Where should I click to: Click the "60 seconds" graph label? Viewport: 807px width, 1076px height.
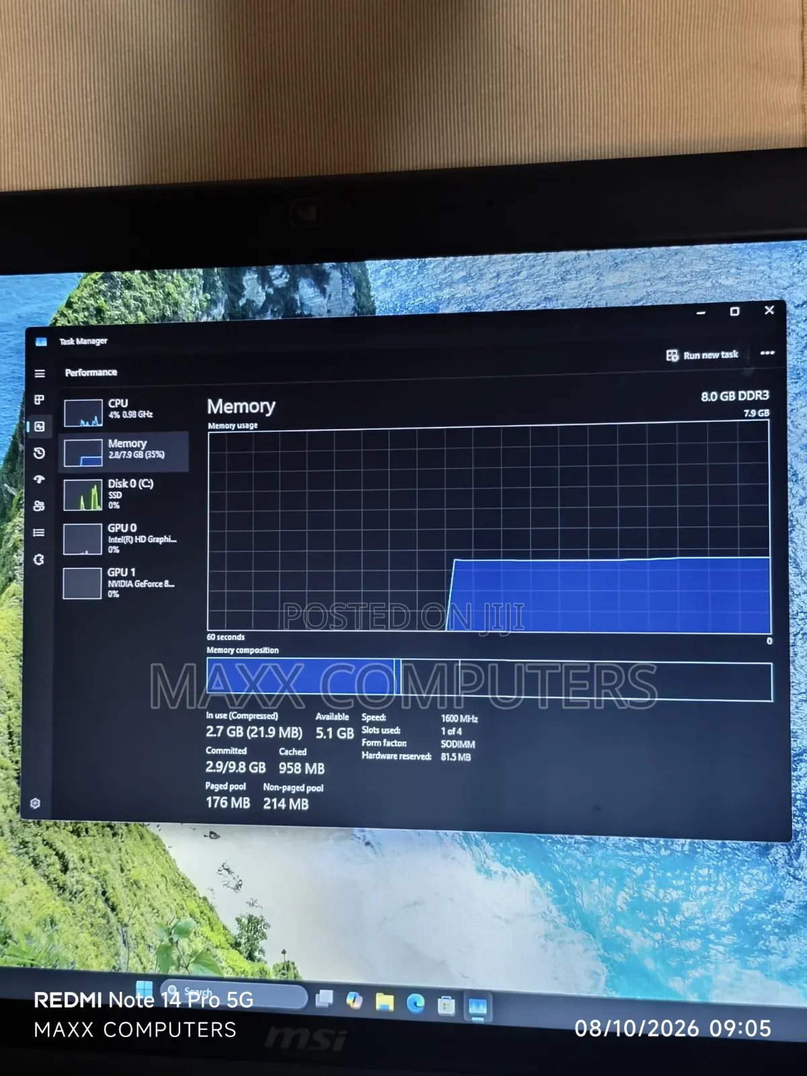point(226,637)
